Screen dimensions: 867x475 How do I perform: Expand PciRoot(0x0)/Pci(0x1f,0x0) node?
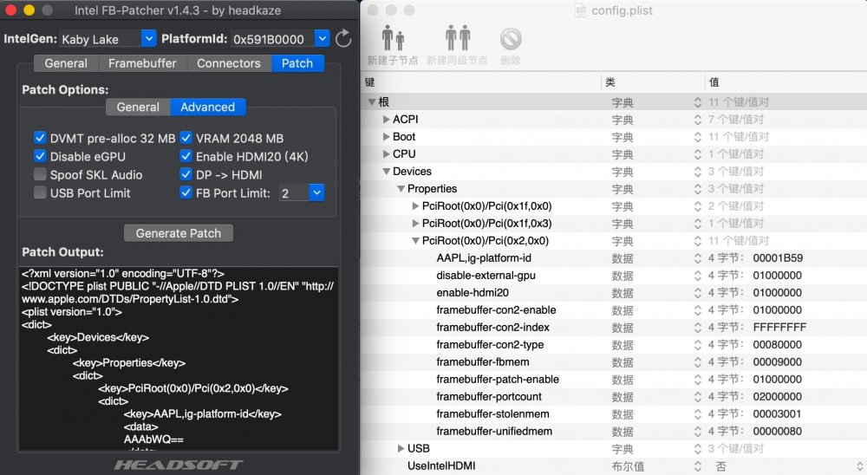point(415,206)
